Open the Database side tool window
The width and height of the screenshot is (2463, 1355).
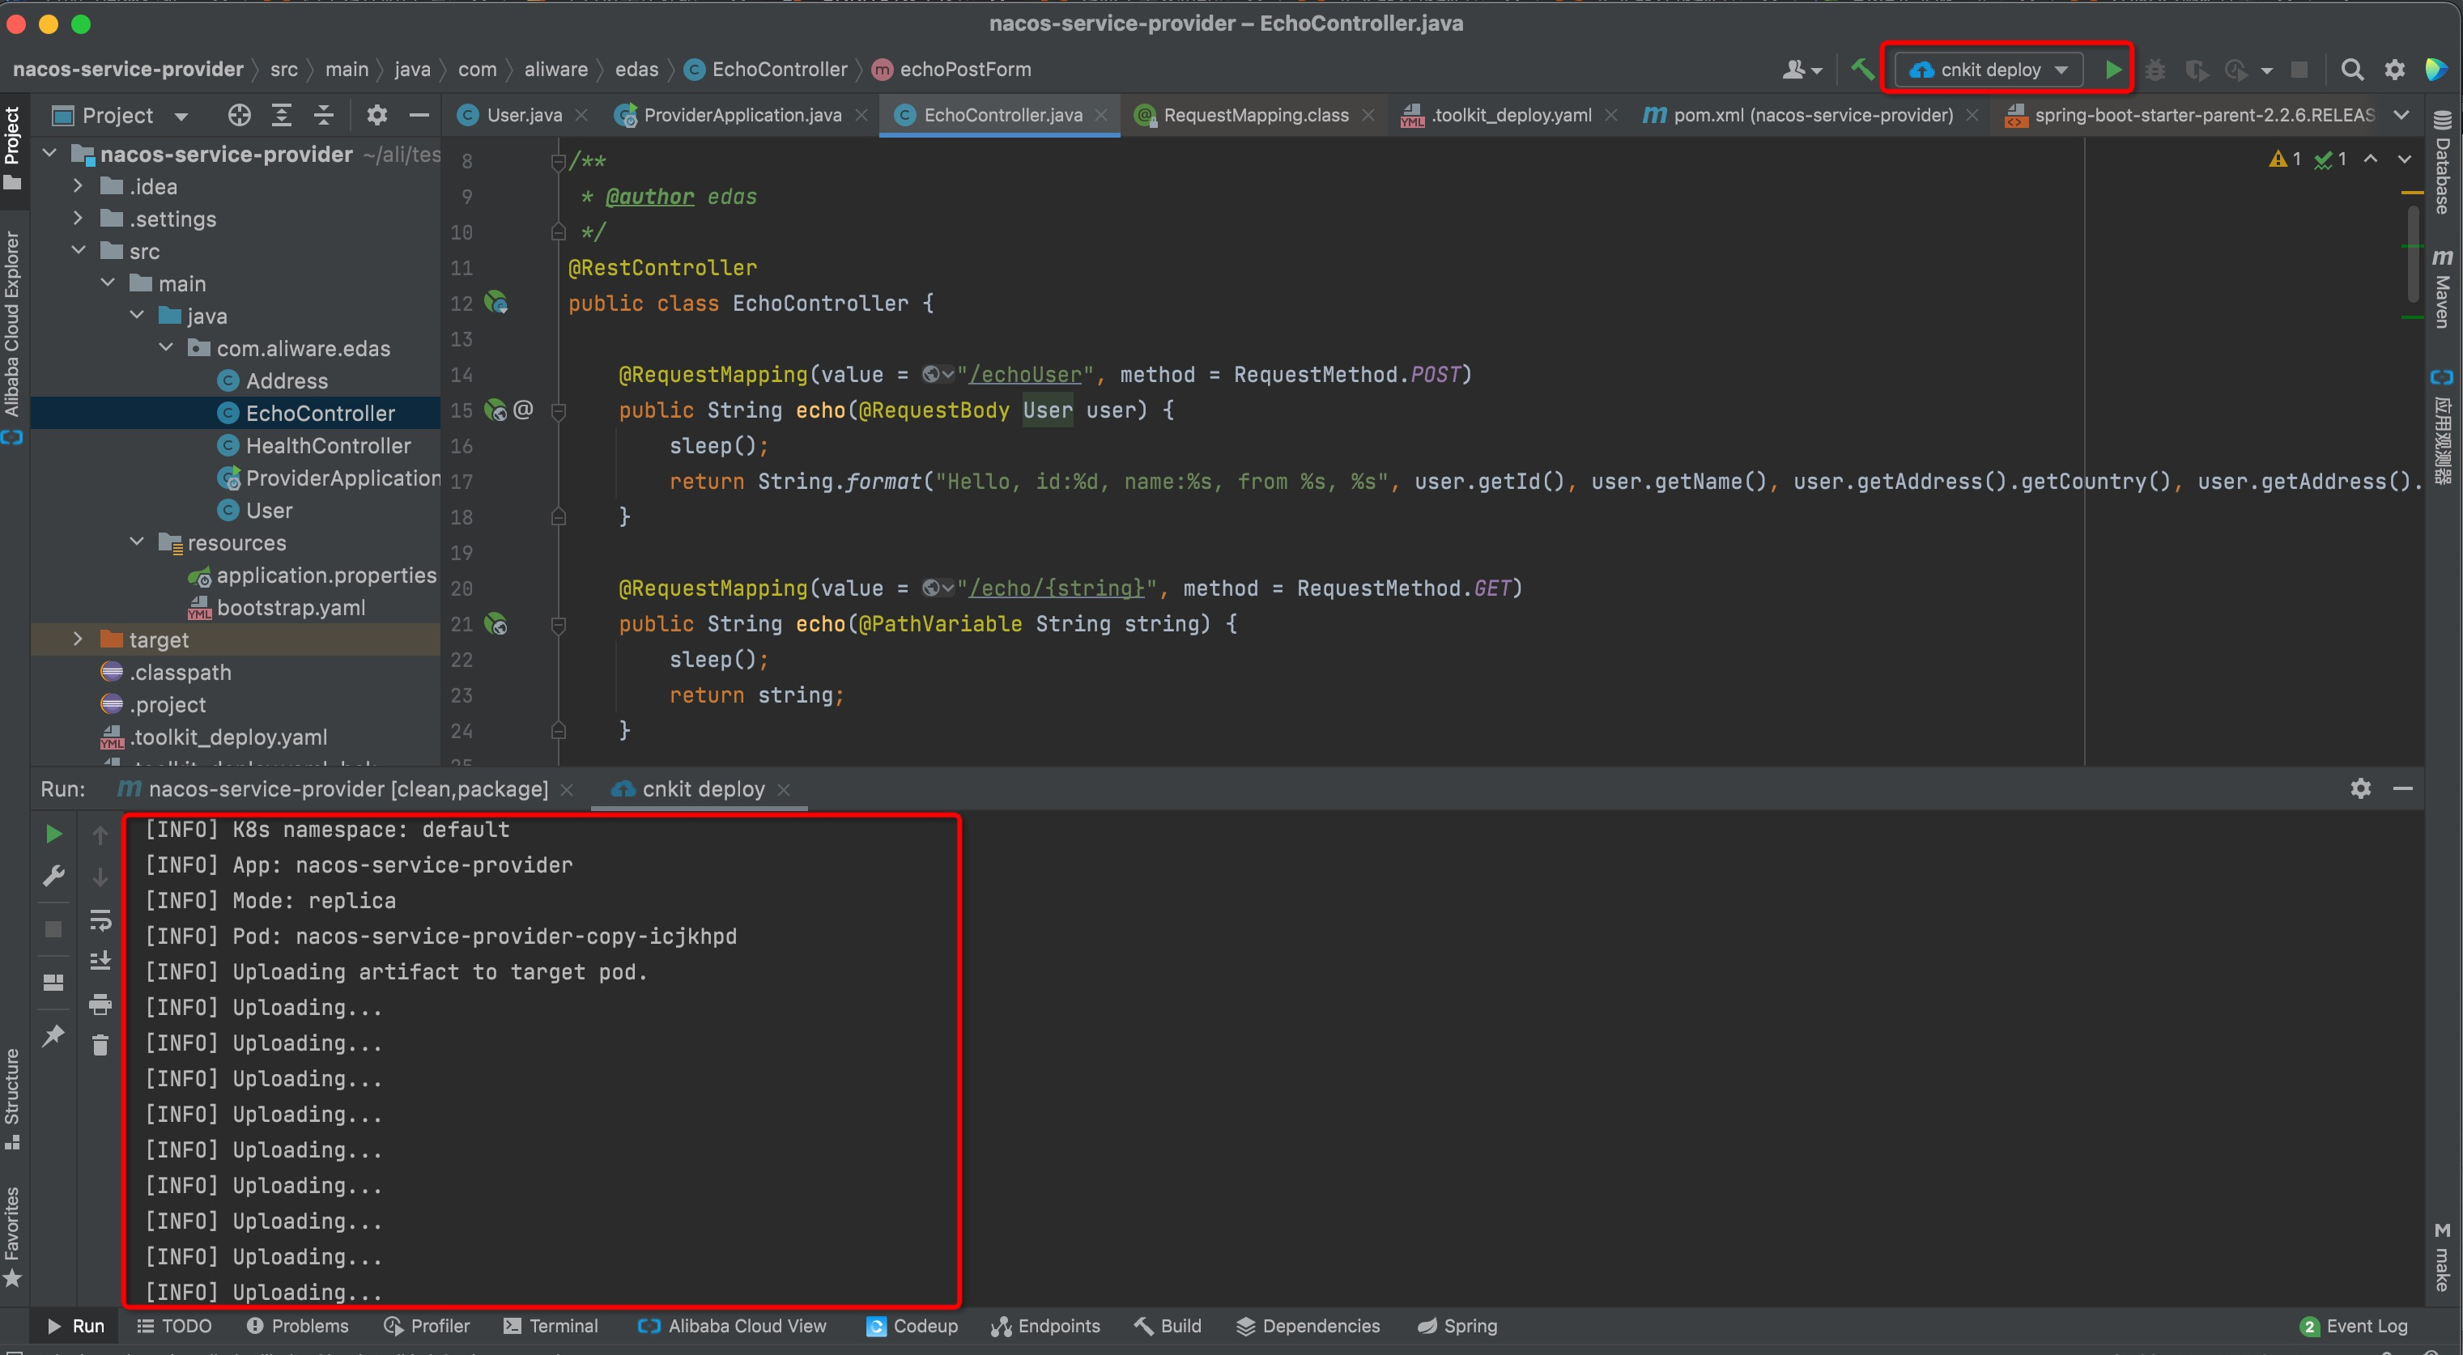click(2444, 162)
